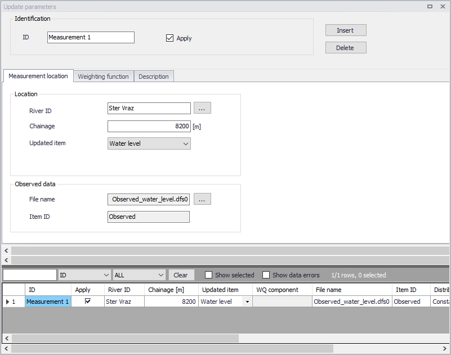The image size is (451, 355).
Task: Maximize the Update parameters panel
Action: tap(430, 6)
